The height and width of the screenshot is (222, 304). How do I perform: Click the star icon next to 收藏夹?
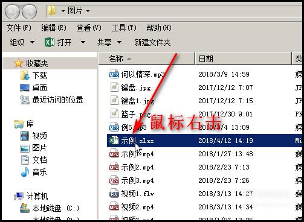point(18,63)
